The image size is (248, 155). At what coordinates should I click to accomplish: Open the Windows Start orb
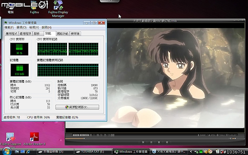[6, 152]
